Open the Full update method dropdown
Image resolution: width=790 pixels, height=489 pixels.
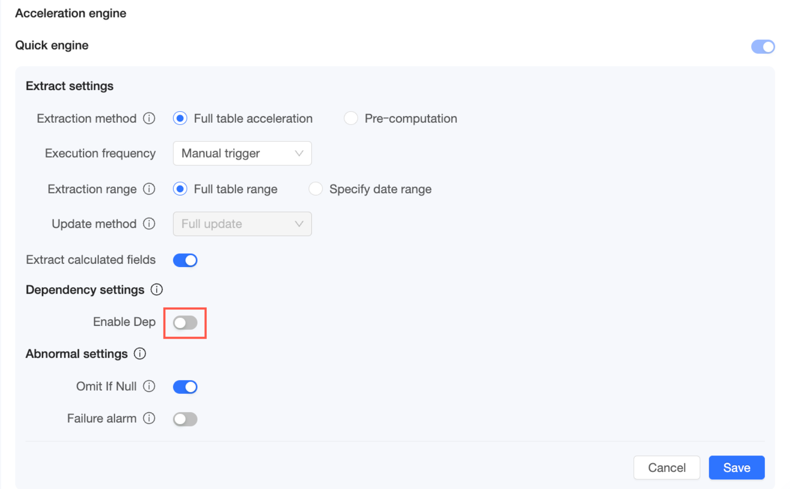click(x=242, y=224)
